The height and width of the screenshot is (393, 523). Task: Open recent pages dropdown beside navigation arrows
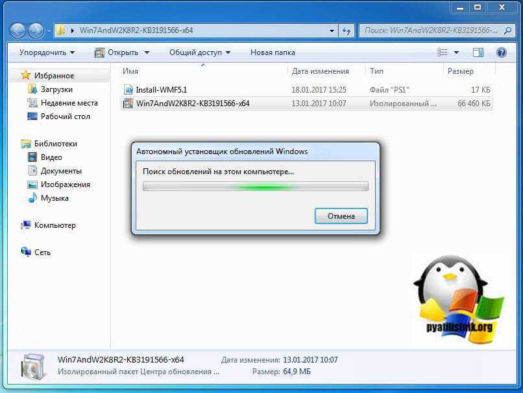49,31
